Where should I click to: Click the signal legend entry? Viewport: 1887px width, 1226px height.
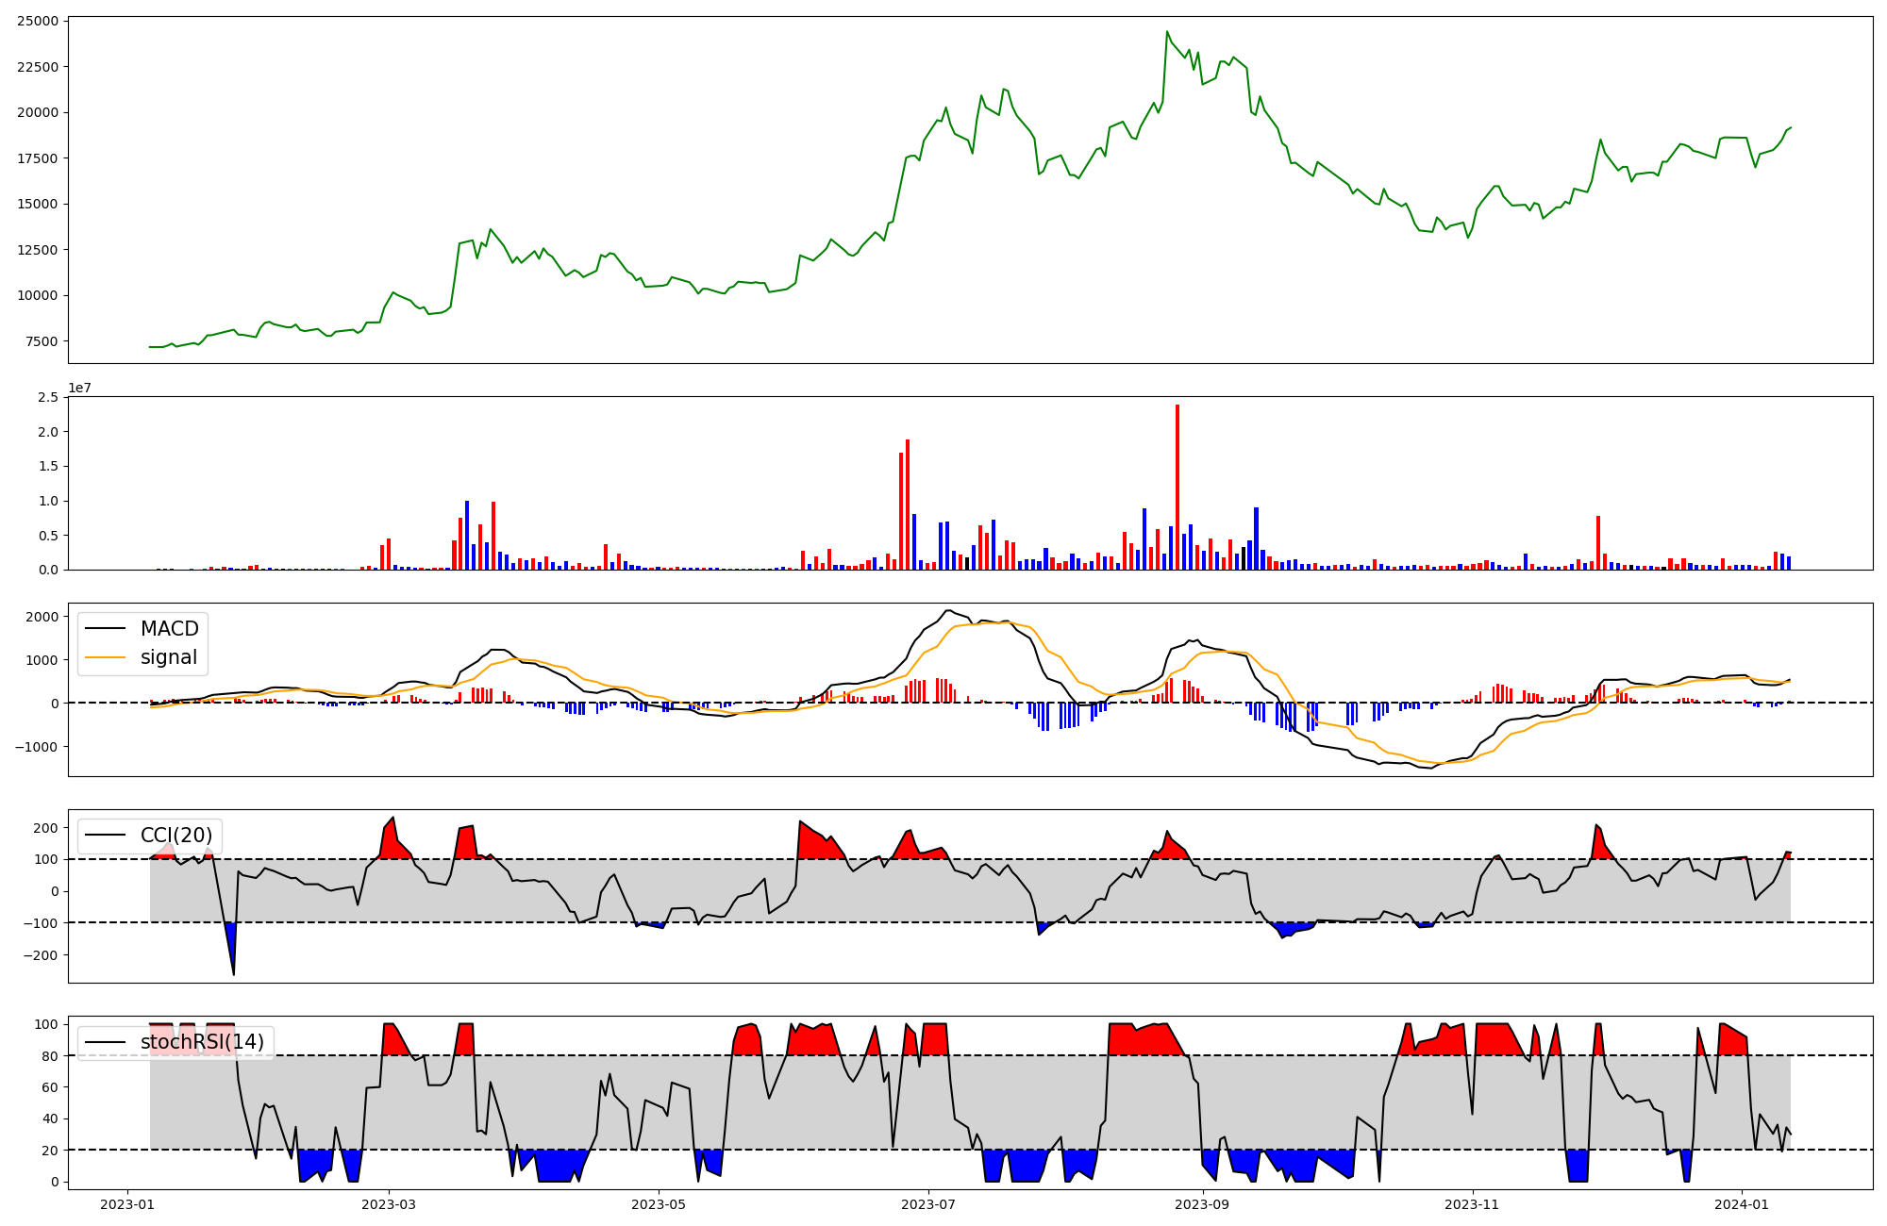[169, 657]
